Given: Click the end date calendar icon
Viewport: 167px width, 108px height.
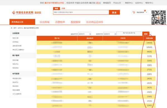Looking at the screenshot, I should (x=115, y=34).
